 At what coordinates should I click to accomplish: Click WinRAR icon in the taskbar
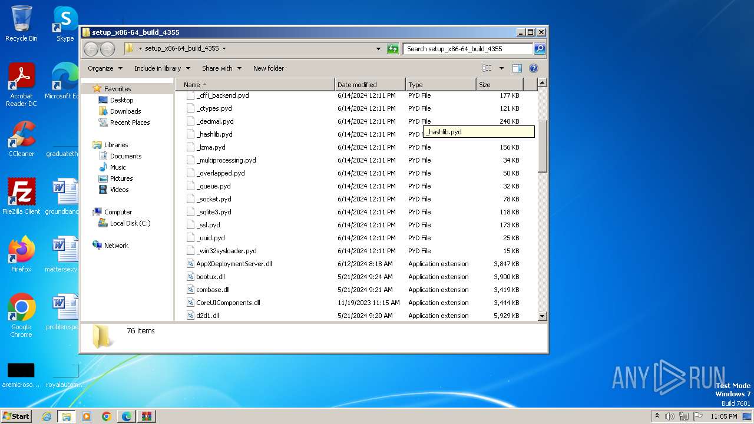147,416
